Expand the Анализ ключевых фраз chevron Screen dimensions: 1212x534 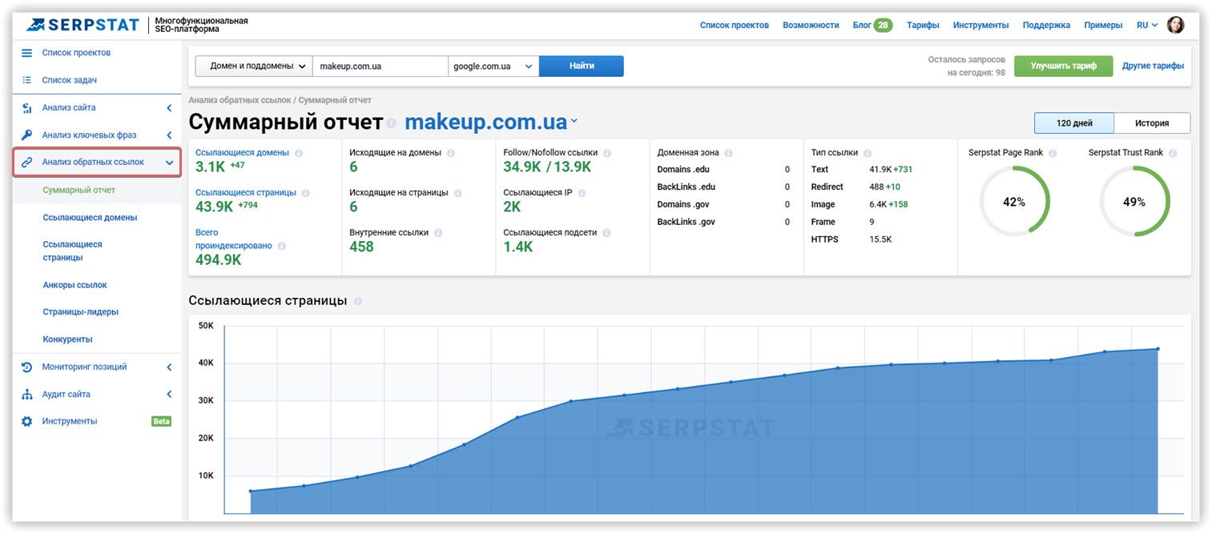click(x=169, y=135)
